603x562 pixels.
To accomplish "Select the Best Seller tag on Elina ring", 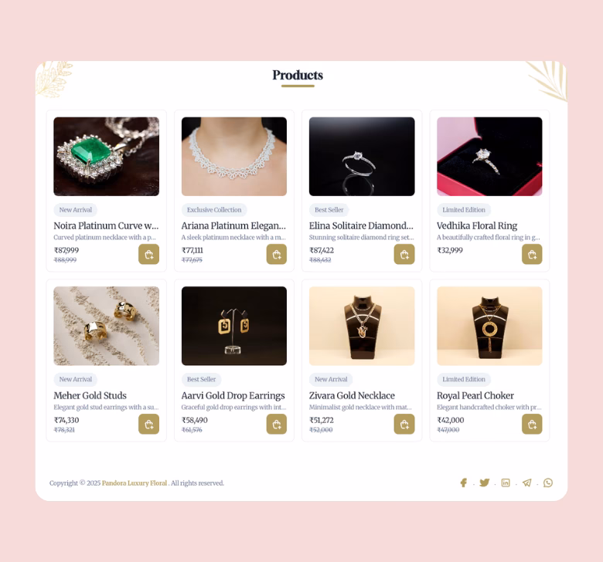I will pos(329,210).
